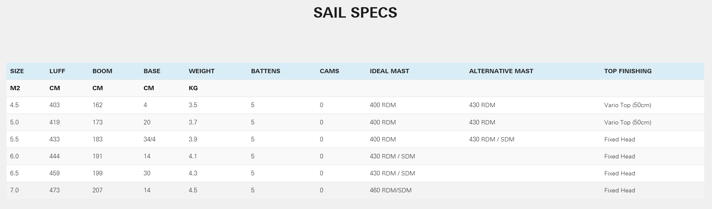Click the SIZE column header
The height and width of the screenshot is (209, 712).
pyautogui.click(x=17, y=71)
